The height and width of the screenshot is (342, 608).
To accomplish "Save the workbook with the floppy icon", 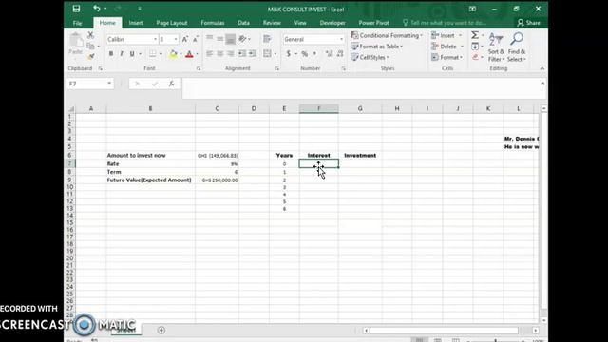I will pos(76,9).
